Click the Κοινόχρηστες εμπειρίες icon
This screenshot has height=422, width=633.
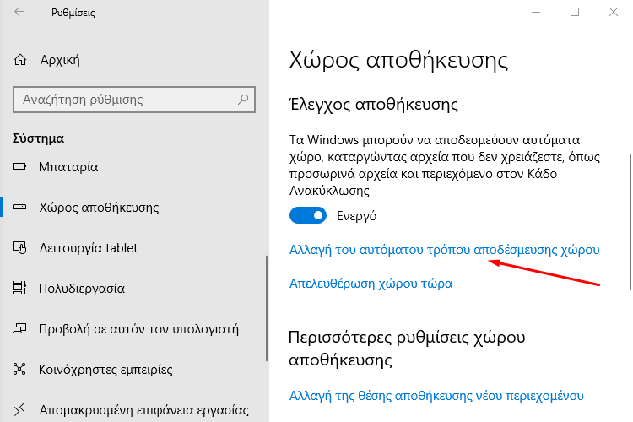click(x=19, y=369)
